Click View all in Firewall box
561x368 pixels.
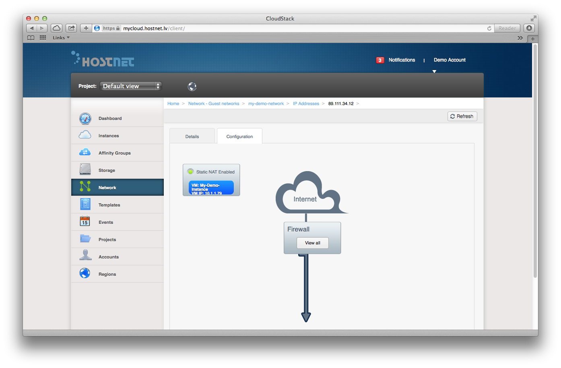click(x=312, y=243)
